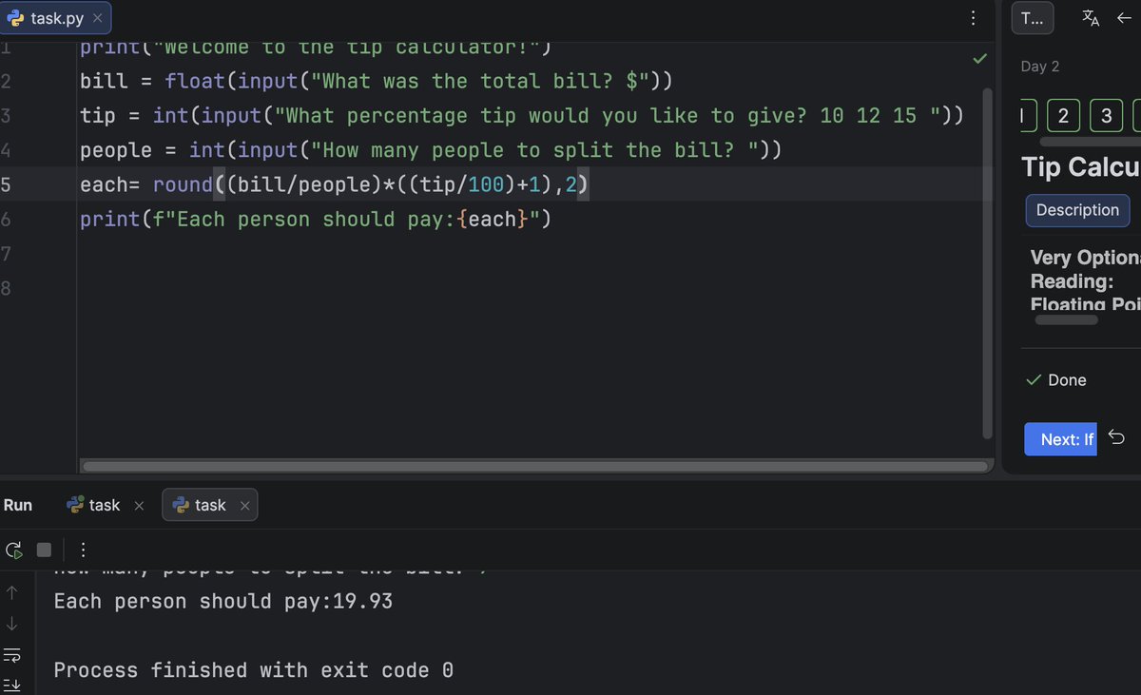Click the editor horizontal scrollbar
This screenshot has height=695, width=1141.
coord(534,466)
